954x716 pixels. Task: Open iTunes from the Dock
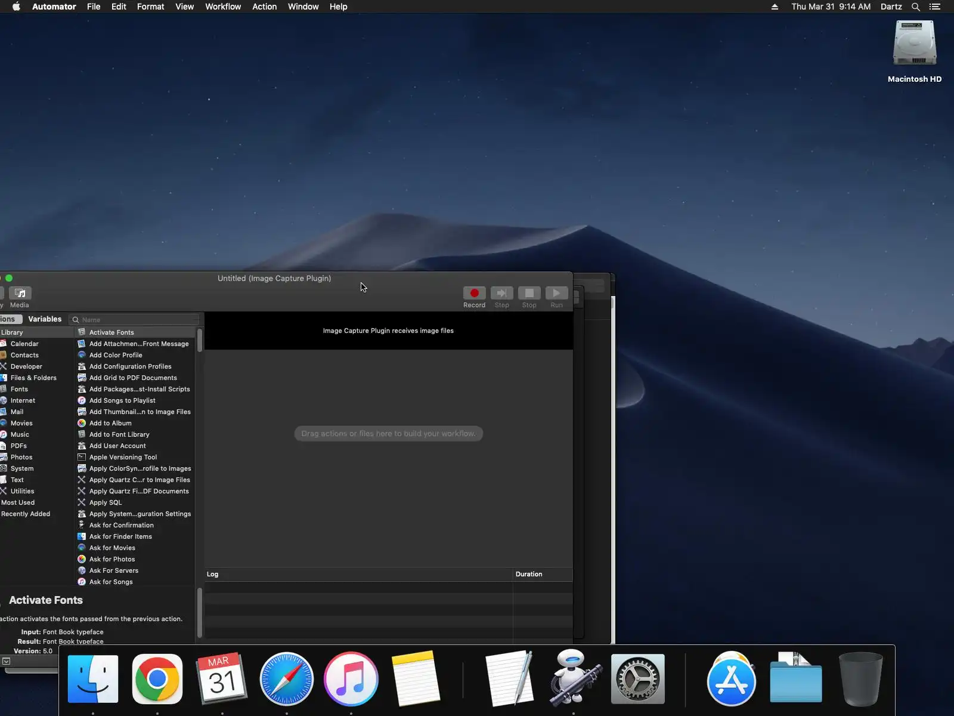click(351, 679)
